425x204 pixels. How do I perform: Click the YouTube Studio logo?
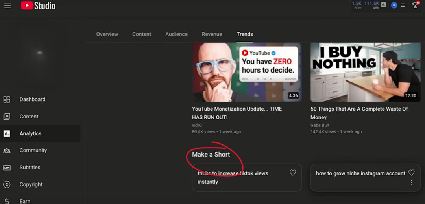[38, 5]
